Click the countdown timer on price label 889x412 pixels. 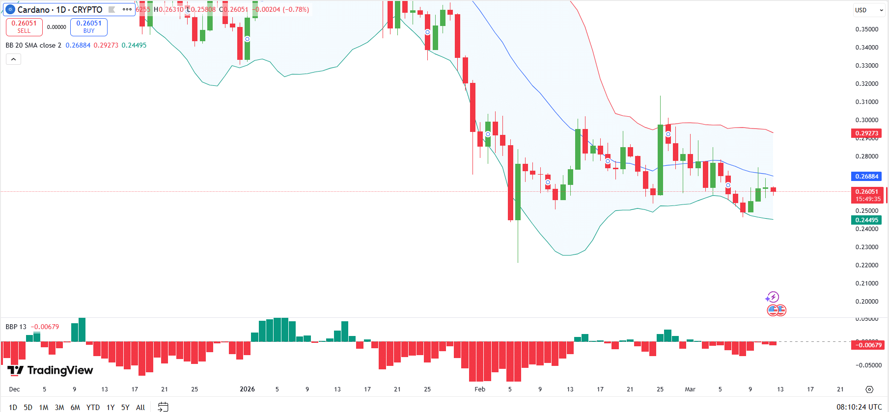pyautogui.click(x=866, y=199)
